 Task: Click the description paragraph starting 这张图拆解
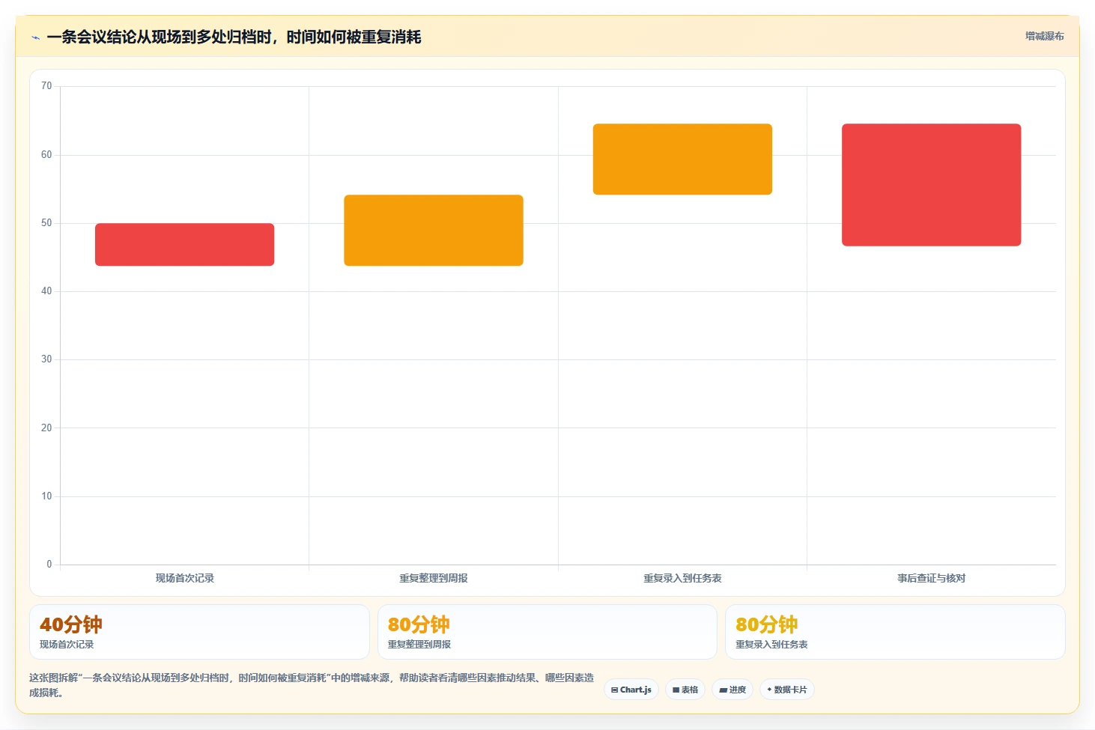tap(312, 685)
